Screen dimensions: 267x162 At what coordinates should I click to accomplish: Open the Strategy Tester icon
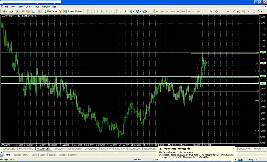(x=38, y=11)
